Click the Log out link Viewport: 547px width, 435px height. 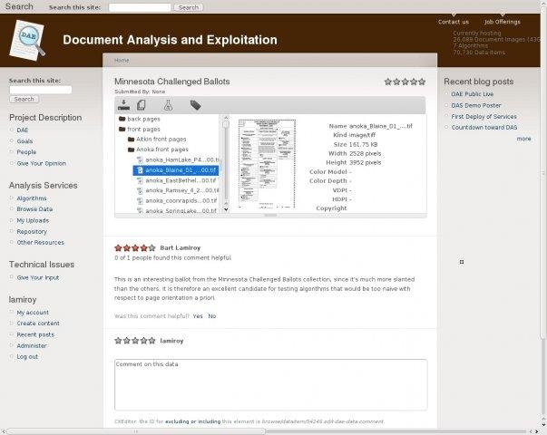[x=27, y=356]
